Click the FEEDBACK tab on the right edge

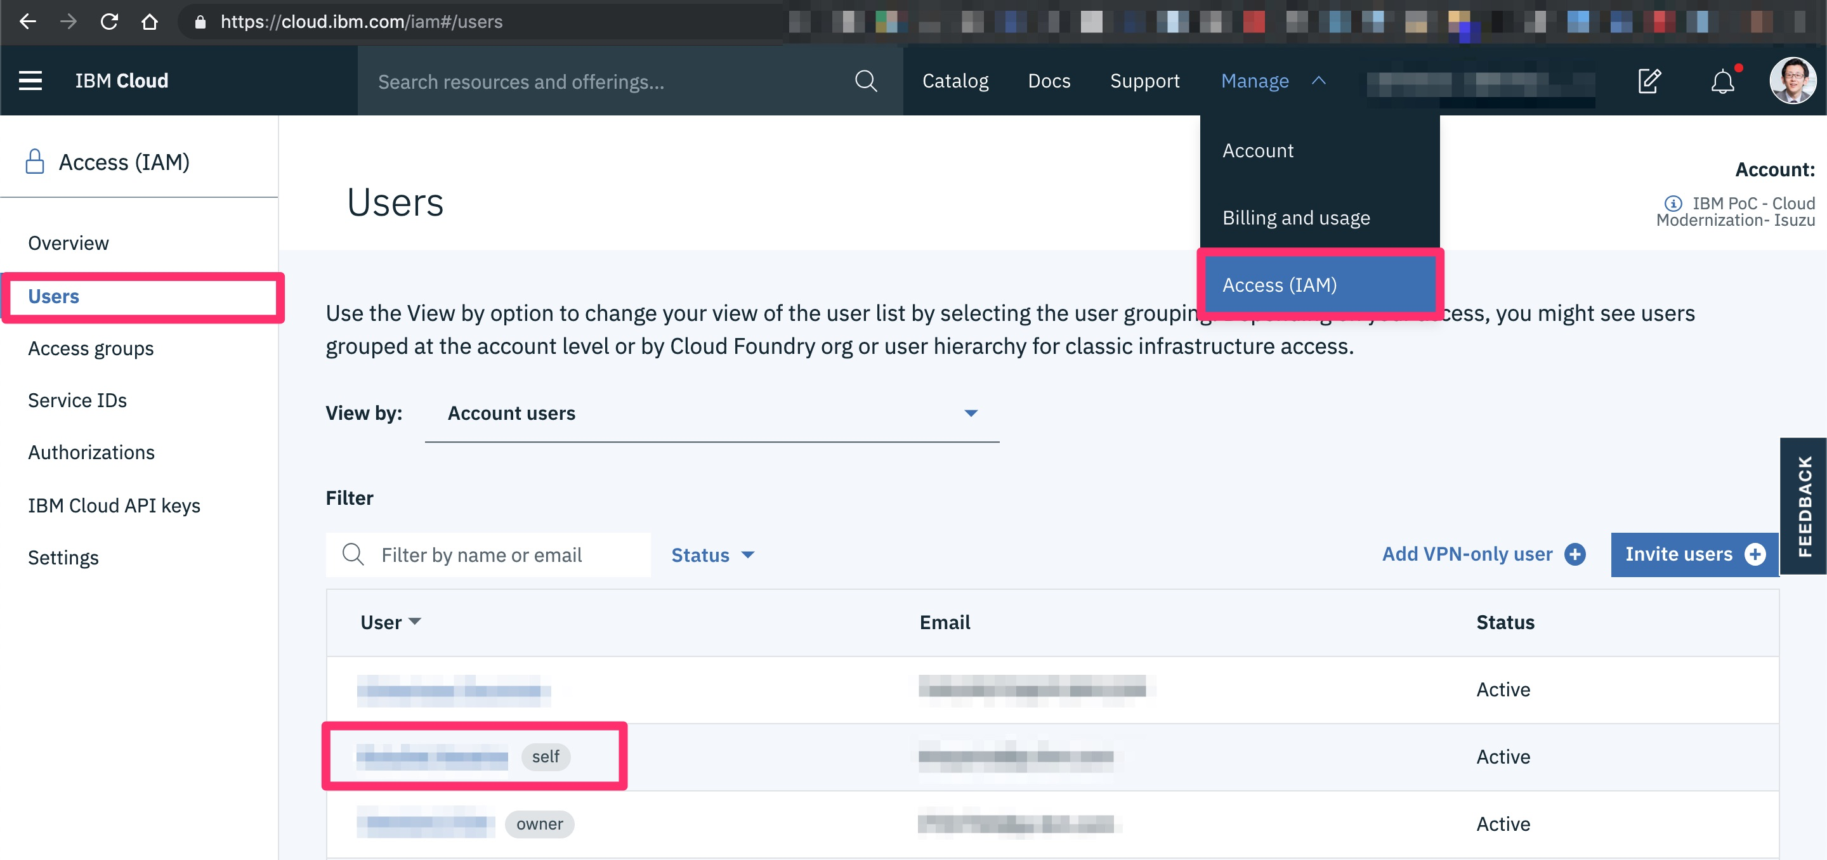[x=1805, y=505]
